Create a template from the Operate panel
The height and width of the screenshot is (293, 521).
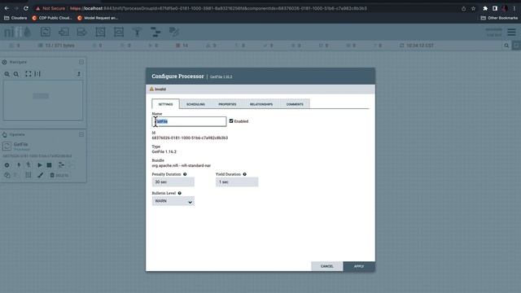pyautogui.click(x=61, y=164)
